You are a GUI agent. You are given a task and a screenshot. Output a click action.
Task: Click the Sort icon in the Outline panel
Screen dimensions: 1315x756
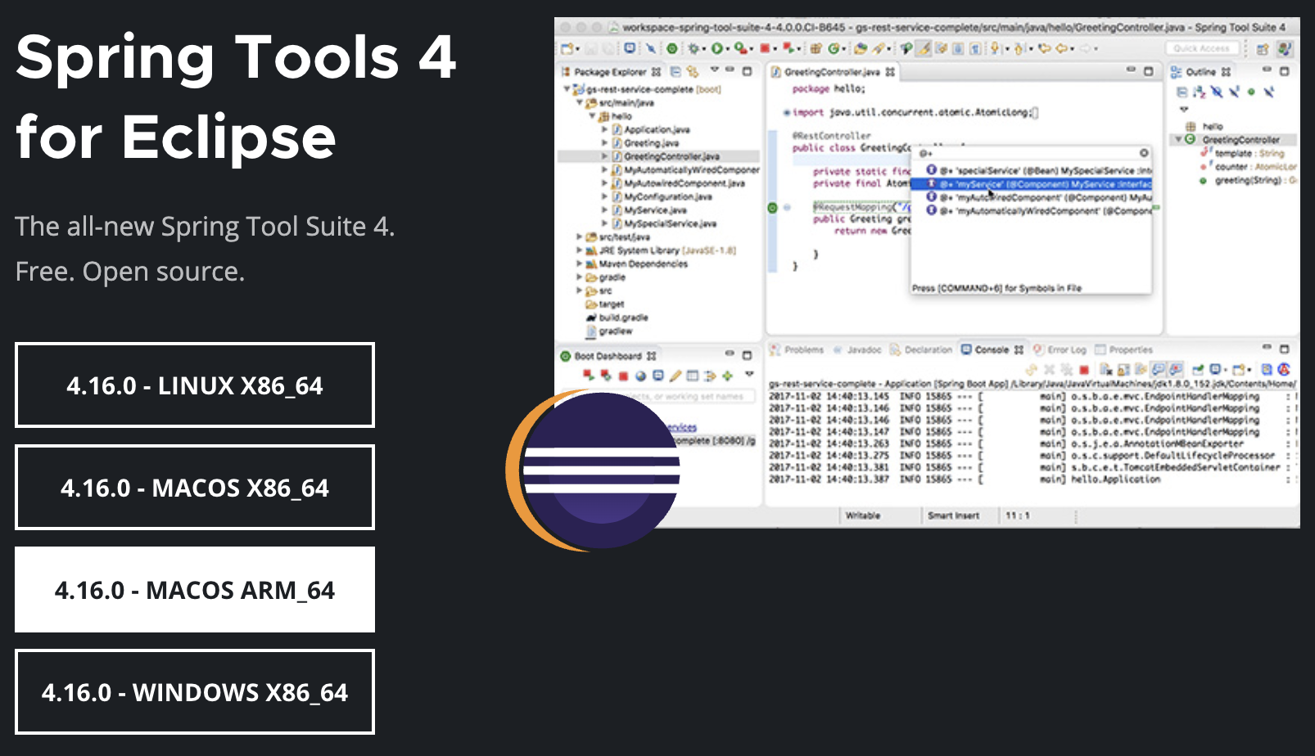coord(1200,92)
